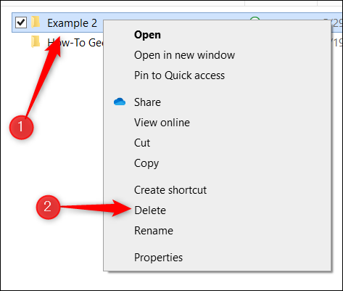Select Cut from the context menu

point(142,143)
